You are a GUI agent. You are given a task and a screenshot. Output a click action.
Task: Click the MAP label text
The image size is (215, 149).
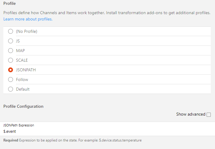tap(20, 51)
